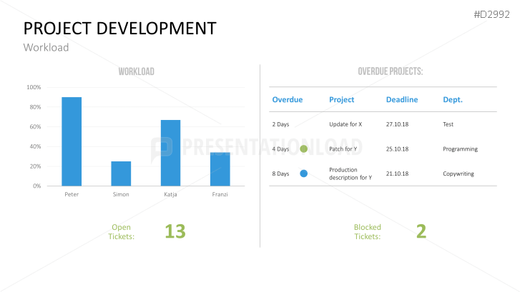The width and height of the screenshot is (520, 292).
Task: Click the '80%' y-axis label
Action: click(x=35, y=107)
